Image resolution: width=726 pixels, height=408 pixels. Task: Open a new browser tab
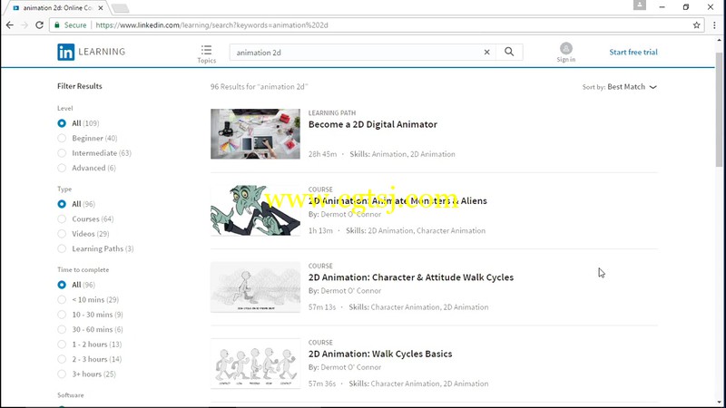[x=120, y=8]
